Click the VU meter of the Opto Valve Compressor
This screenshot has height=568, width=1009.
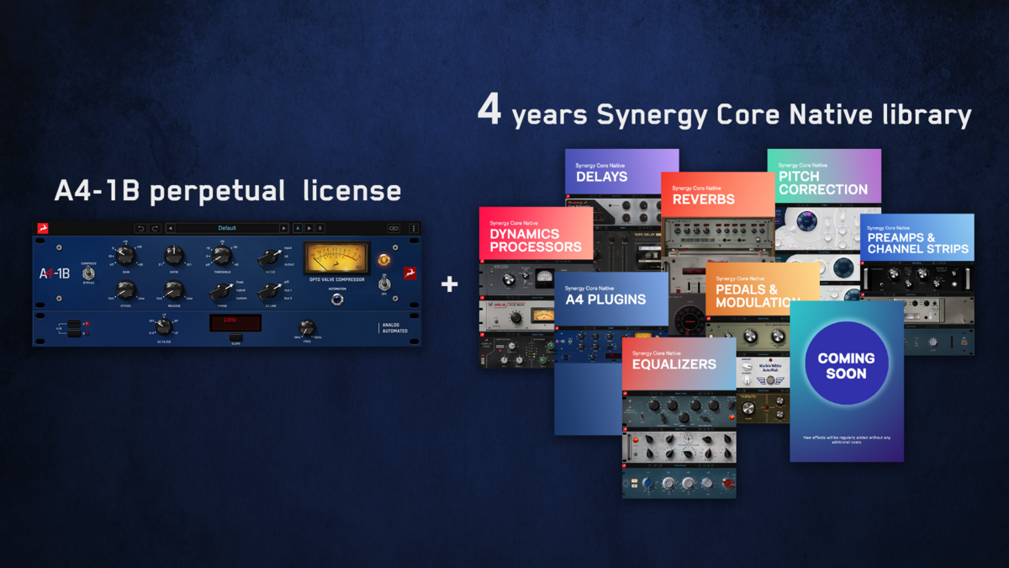pos(335,257)
